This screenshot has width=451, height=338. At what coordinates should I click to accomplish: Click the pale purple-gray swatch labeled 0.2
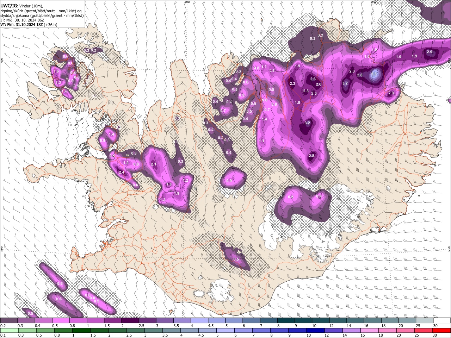(9, 321)
